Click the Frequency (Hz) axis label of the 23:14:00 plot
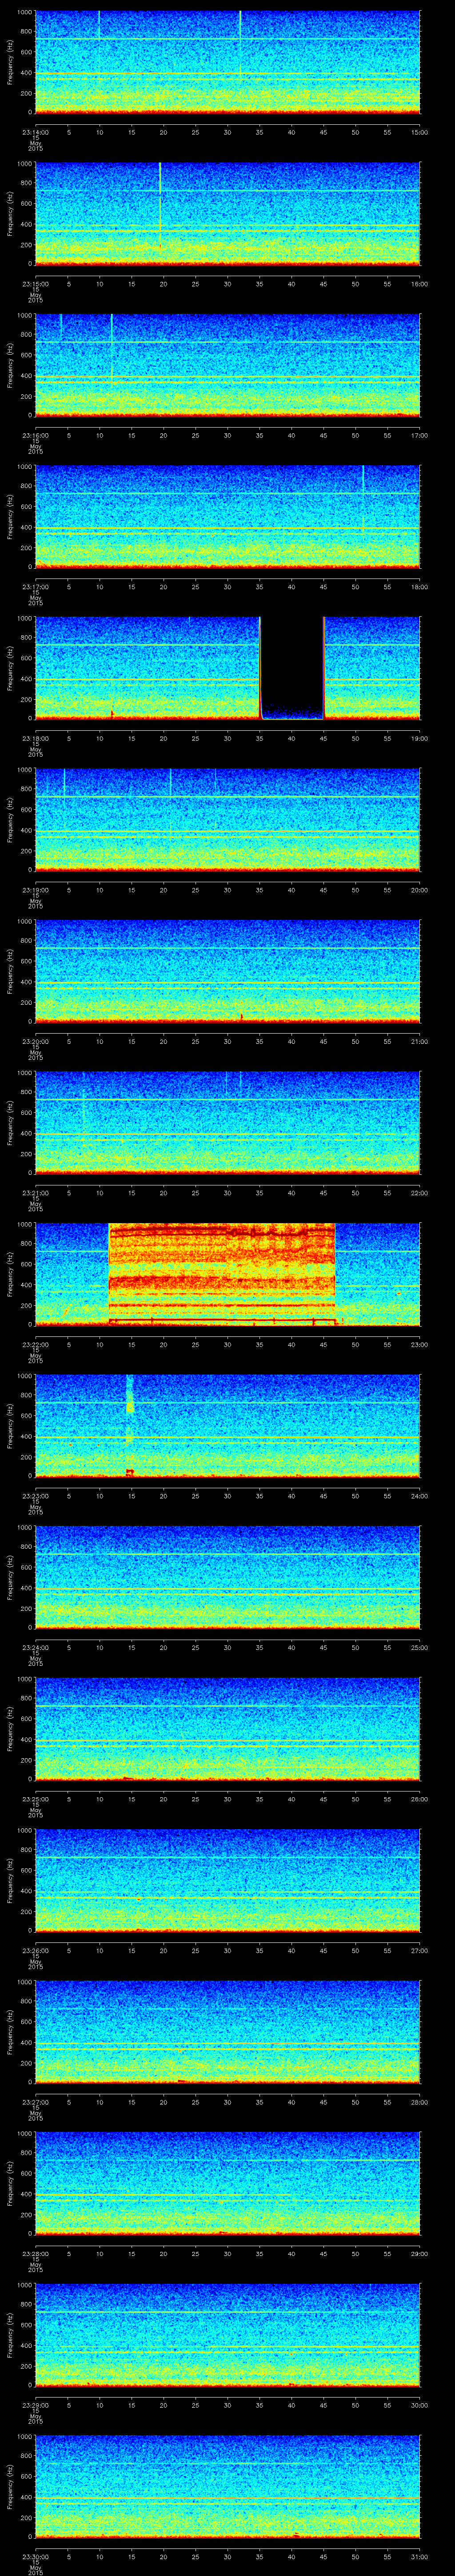The height and width of the screenshot is (2576, 455). tap(11, 62)
